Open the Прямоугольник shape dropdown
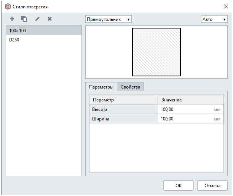 pos(108,19)
